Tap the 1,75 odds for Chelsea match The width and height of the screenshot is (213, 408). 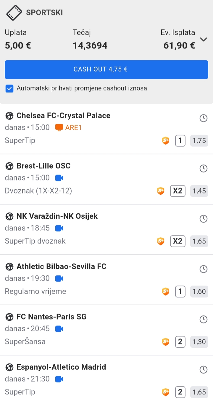click(199, 141)
